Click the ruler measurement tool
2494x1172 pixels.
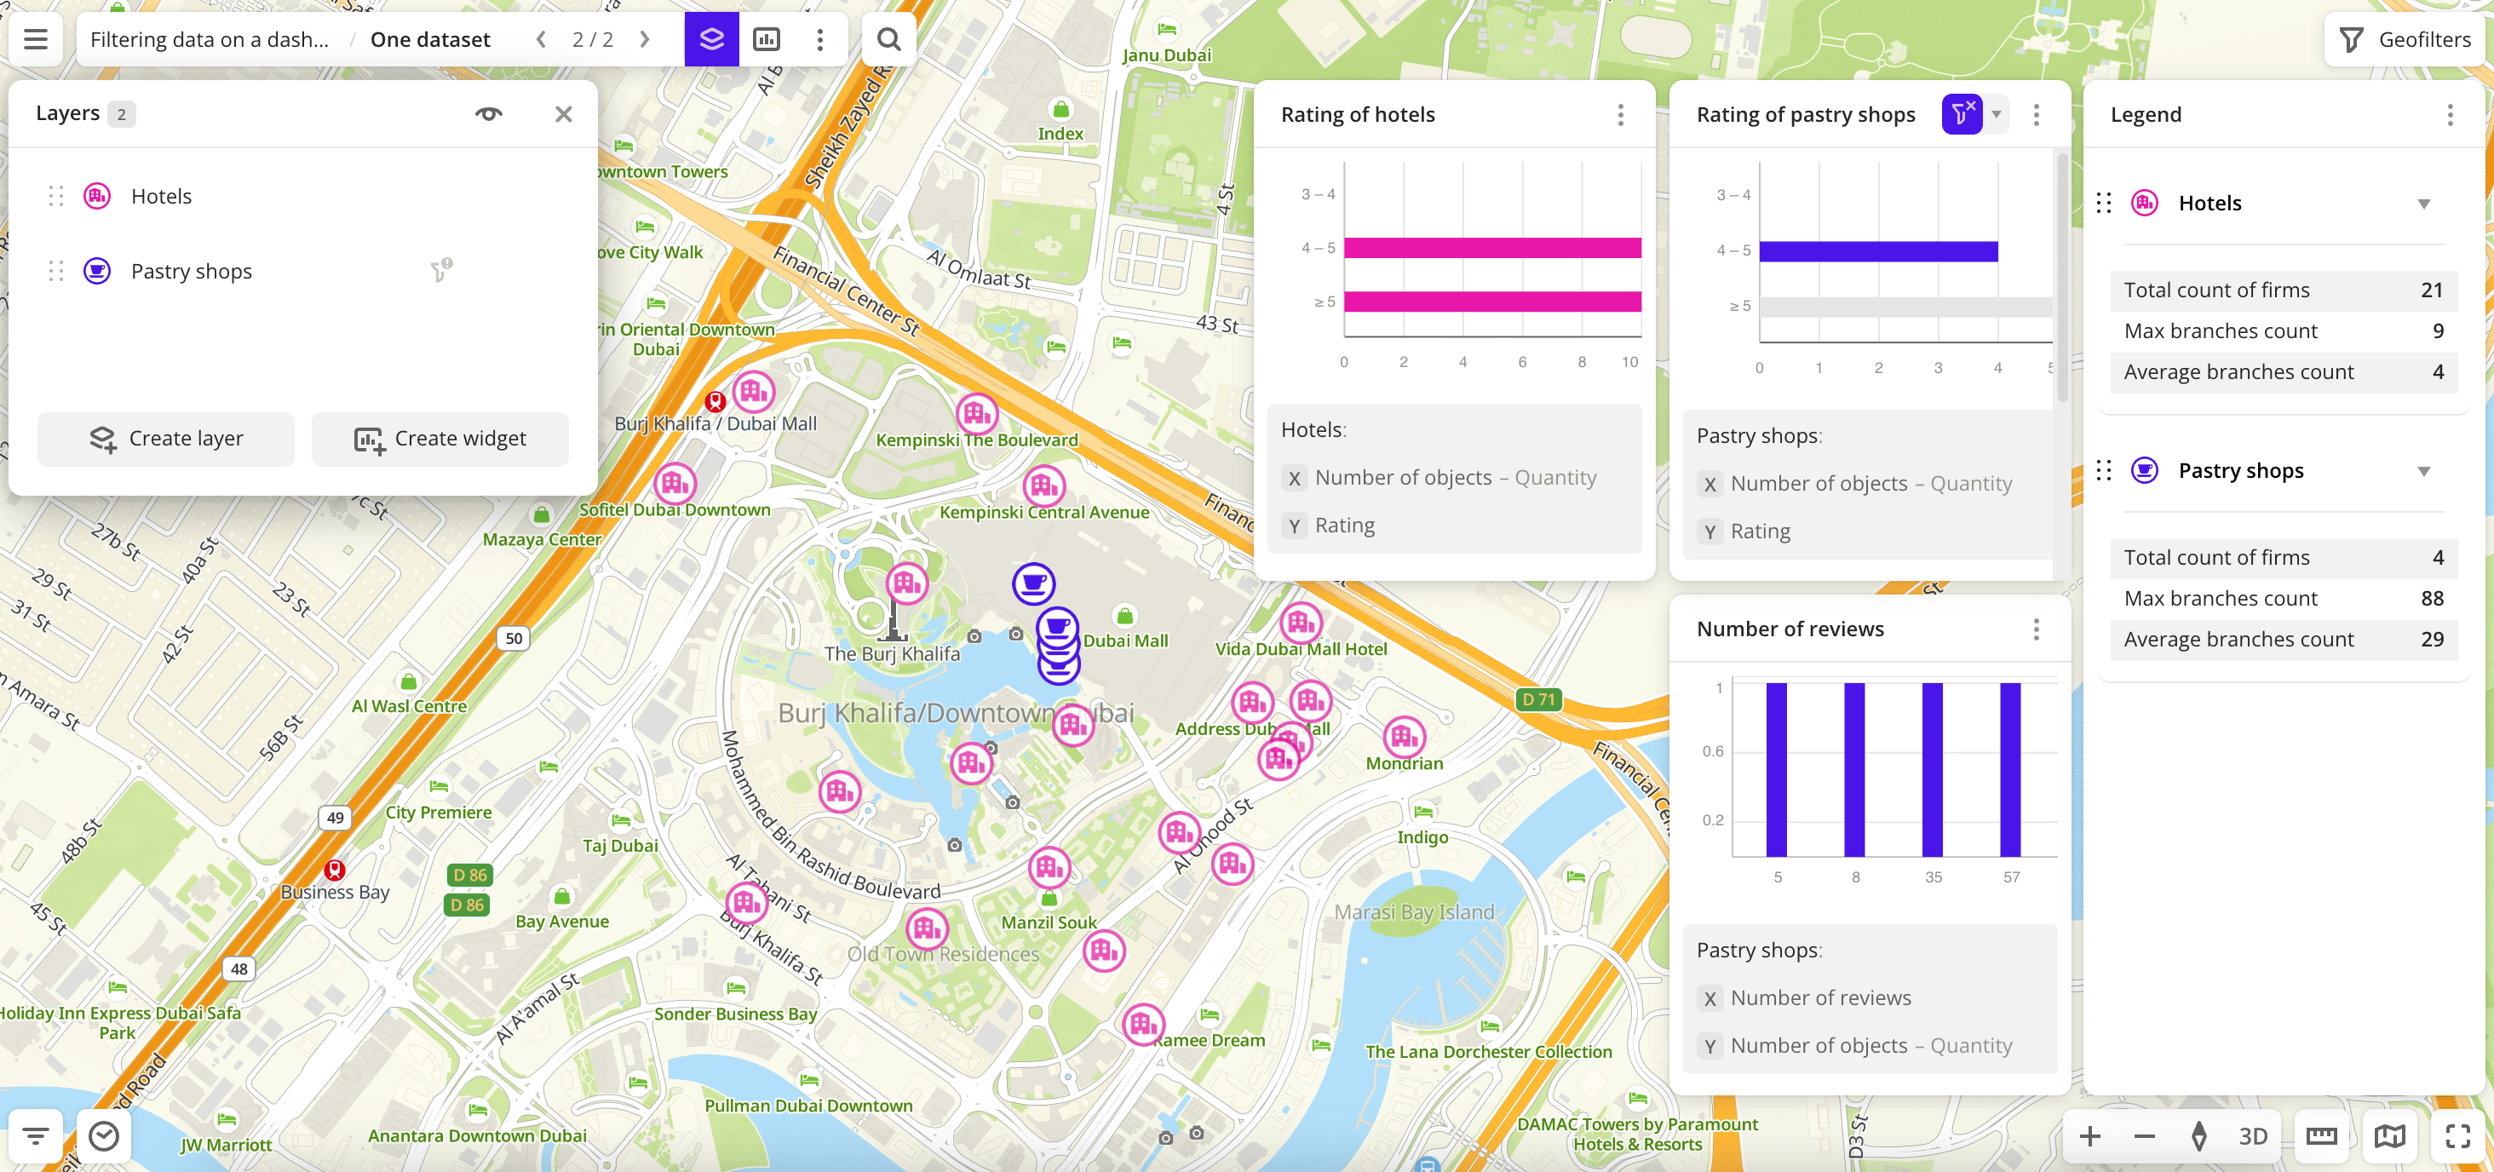[x=2321, y=1135]
